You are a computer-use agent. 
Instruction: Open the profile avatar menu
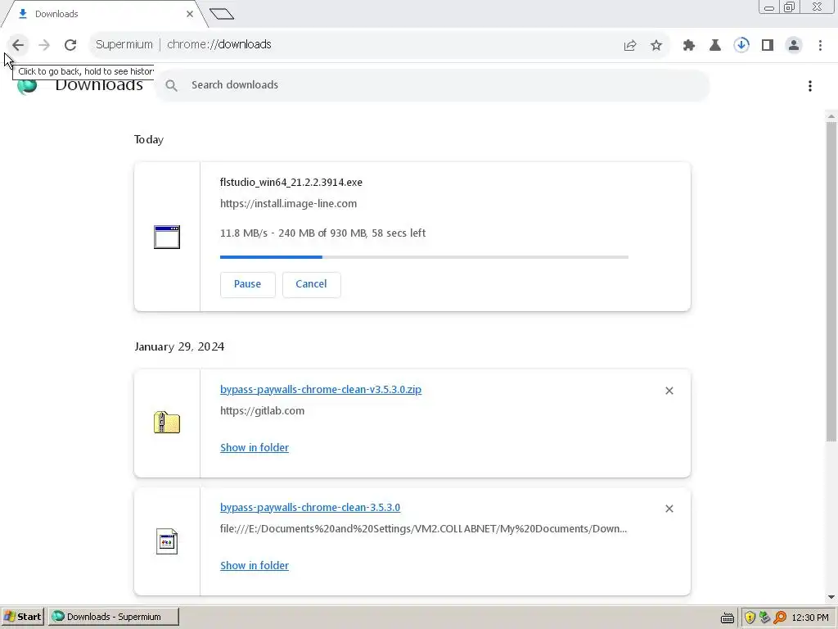794,45
